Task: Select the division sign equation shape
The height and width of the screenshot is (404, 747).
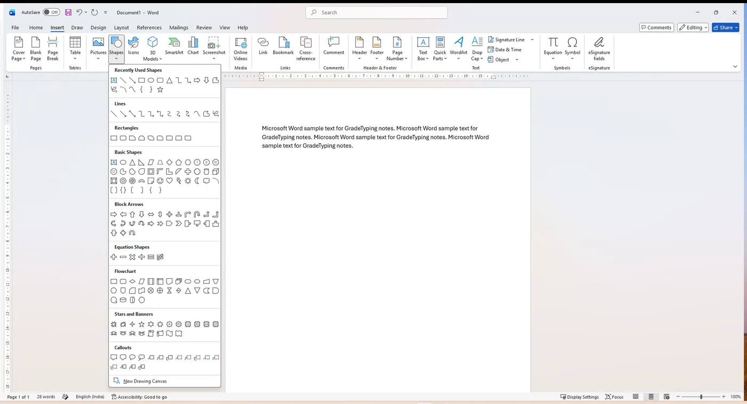Action: point(141,257)
